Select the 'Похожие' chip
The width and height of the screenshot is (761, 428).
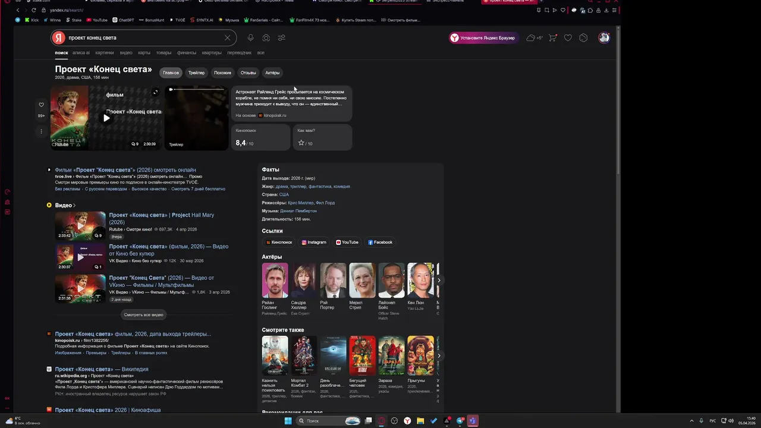(x=222, y=73)
